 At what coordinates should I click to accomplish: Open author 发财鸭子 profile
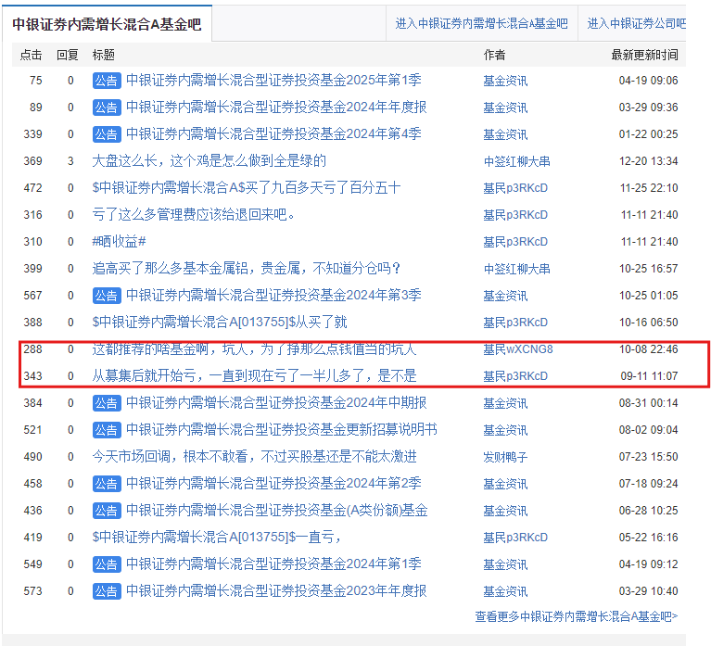coord(505,457)
